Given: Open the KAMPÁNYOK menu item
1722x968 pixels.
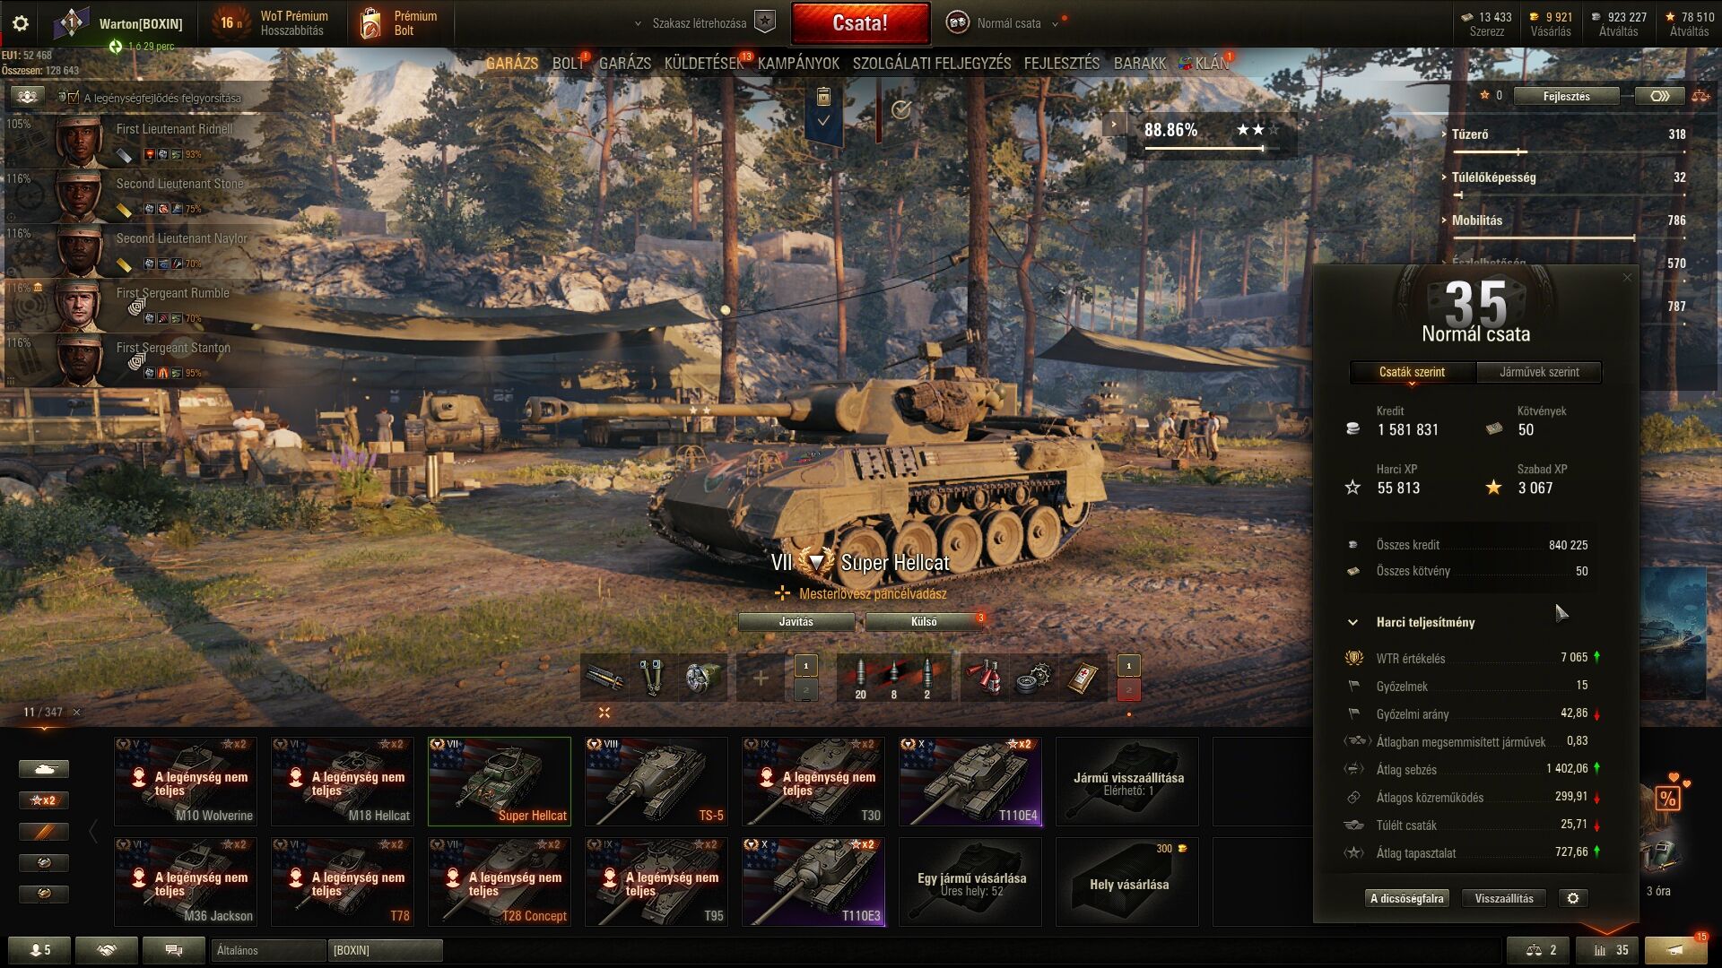Looking at the screenshot, I should point(798,64).
